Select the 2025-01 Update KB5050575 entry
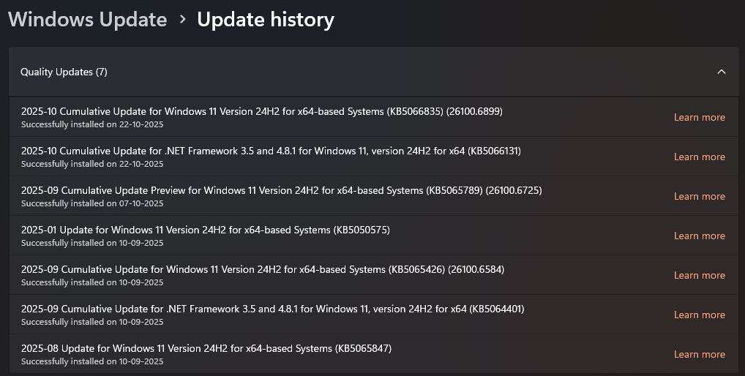Screen dimensions: 745x376 click(x=205, y=230)
